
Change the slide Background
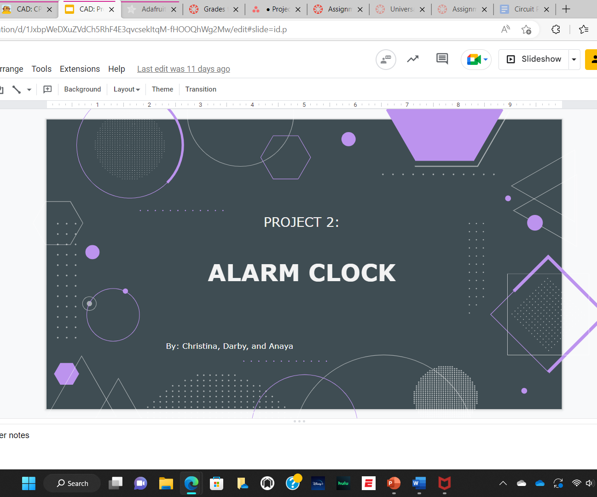[82, 89]
